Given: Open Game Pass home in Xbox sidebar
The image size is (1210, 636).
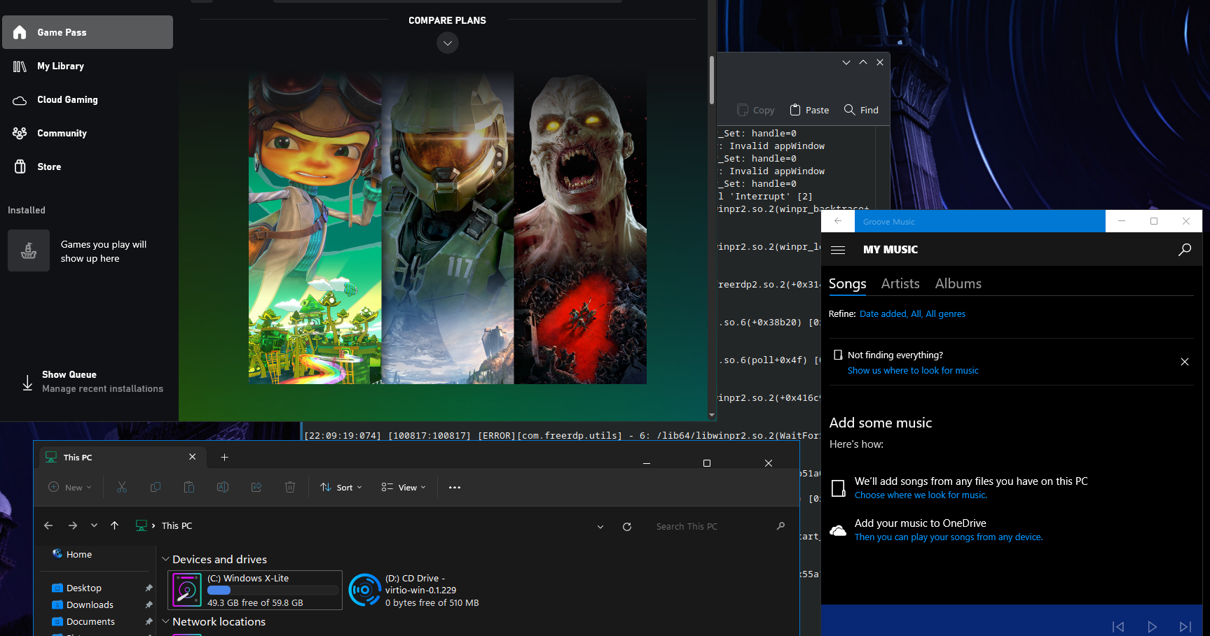Looking at the screenshot, I should pos(88,32).
